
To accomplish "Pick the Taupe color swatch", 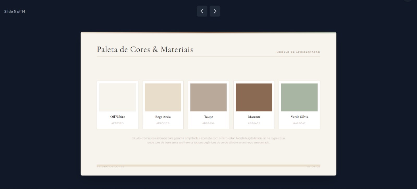I will pyautogui.click(x=208, y=97).
